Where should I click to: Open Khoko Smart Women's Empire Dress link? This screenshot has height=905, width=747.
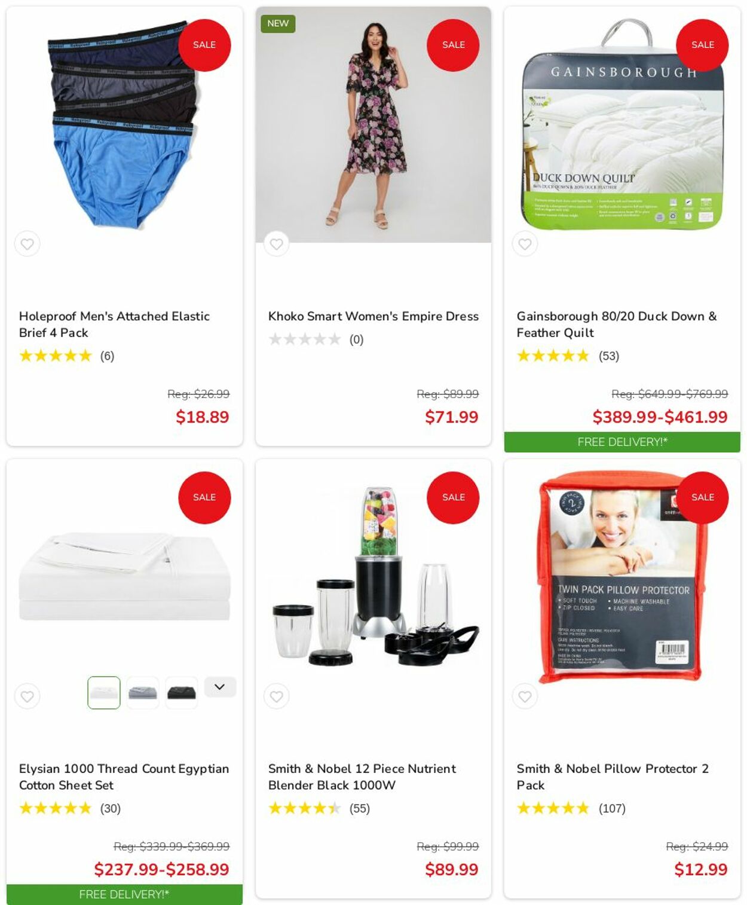(373, 316)
